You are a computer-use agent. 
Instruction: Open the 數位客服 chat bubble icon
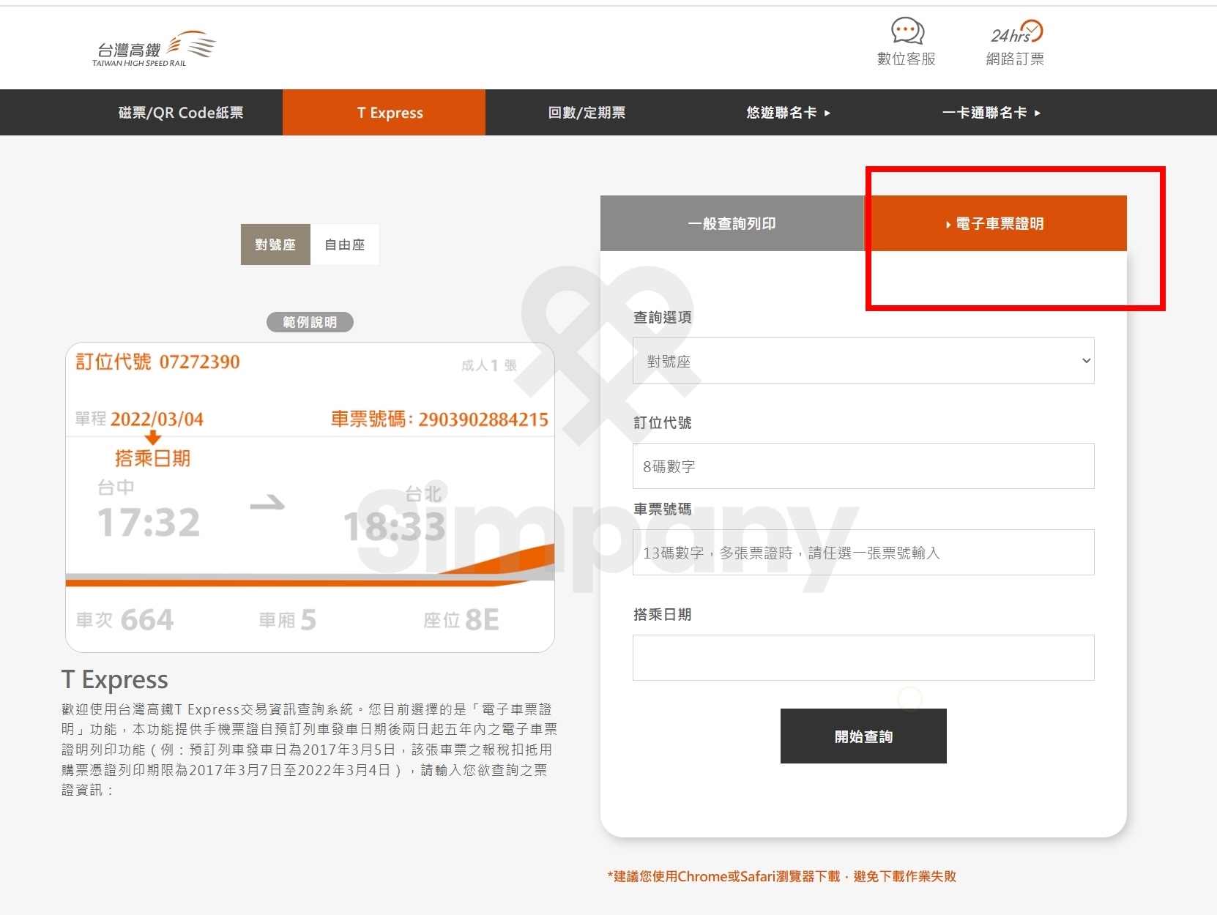[x=907, y=32]
